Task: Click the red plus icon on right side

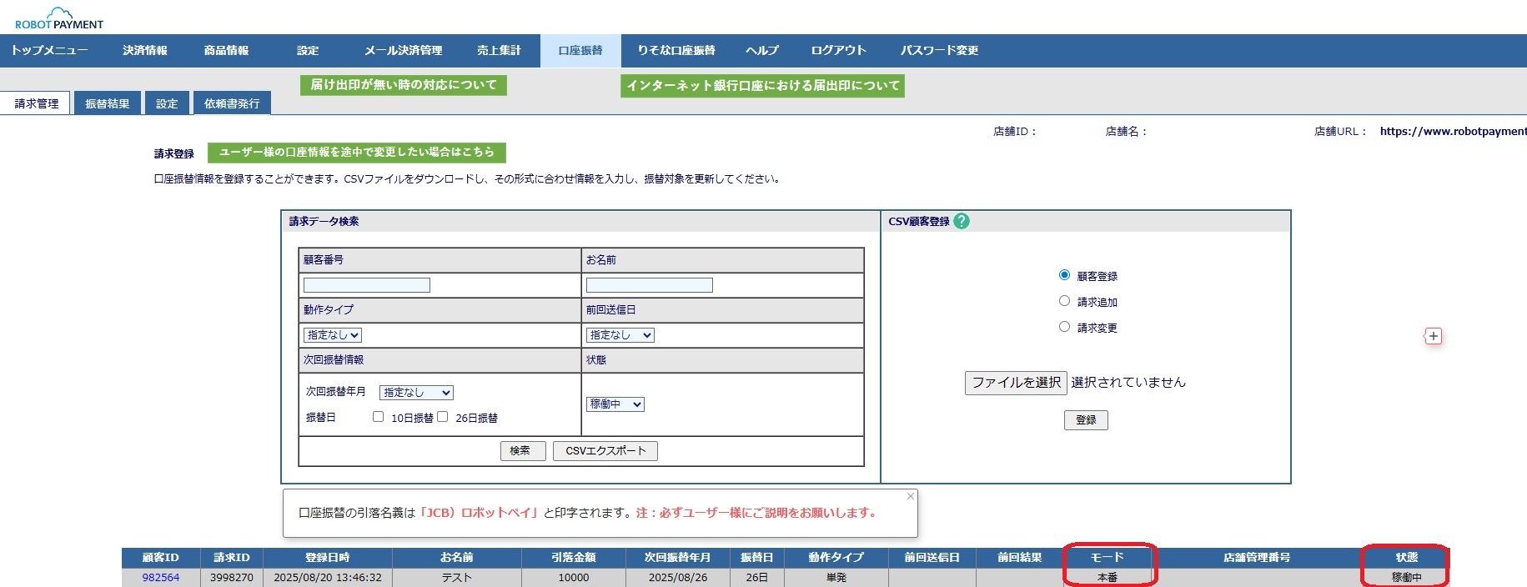Action: pos(1433,336)
